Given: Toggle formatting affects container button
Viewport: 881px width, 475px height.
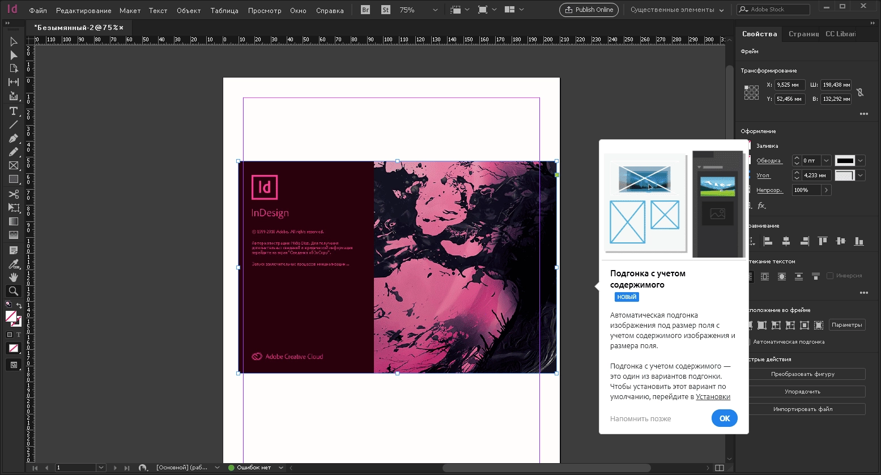Looking at the screenshot, I should pyautogui.click(x=10, y=335).
